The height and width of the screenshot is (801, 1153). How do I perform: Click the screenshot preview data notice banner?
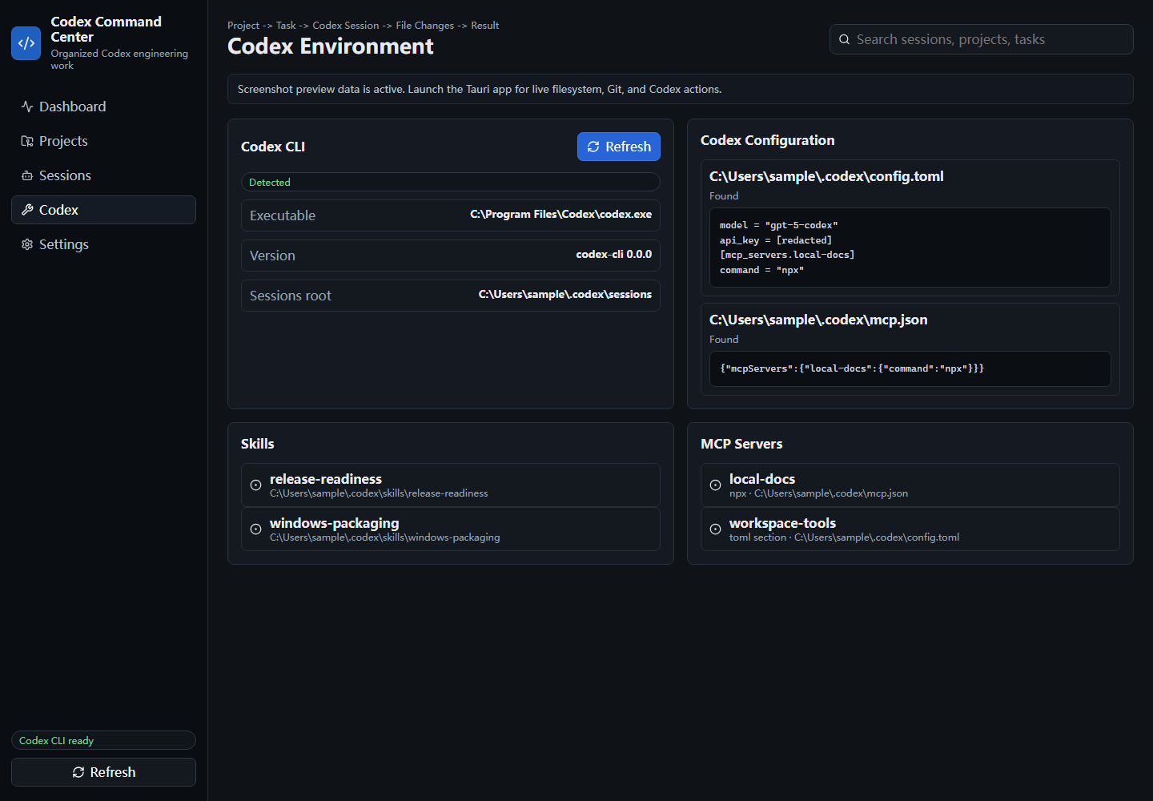coord(681,89)
